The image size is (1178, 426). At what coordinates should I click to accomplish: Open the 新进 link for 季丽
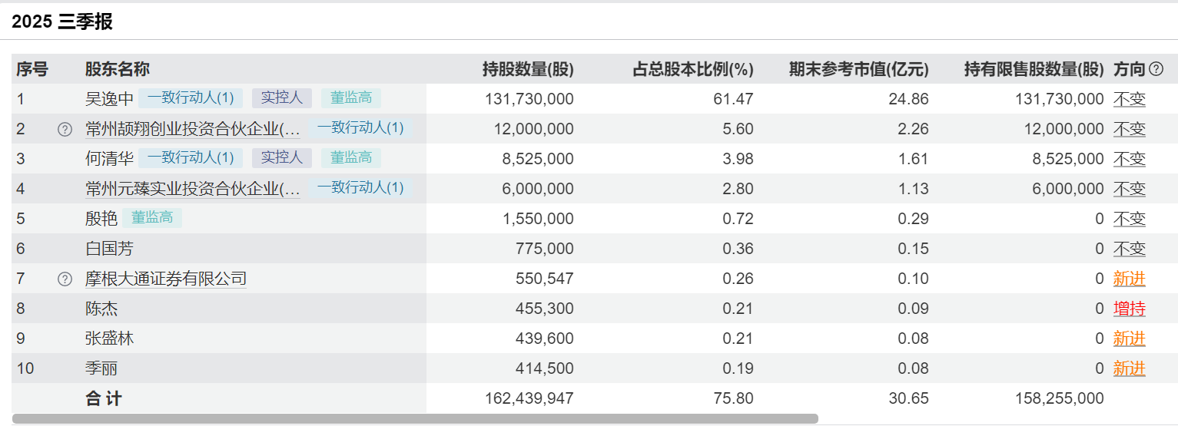1129,369
